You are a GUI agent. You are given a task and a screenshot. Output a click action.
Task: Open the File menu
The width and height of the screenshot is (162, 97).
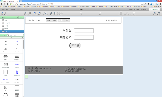tap(3, 9)
